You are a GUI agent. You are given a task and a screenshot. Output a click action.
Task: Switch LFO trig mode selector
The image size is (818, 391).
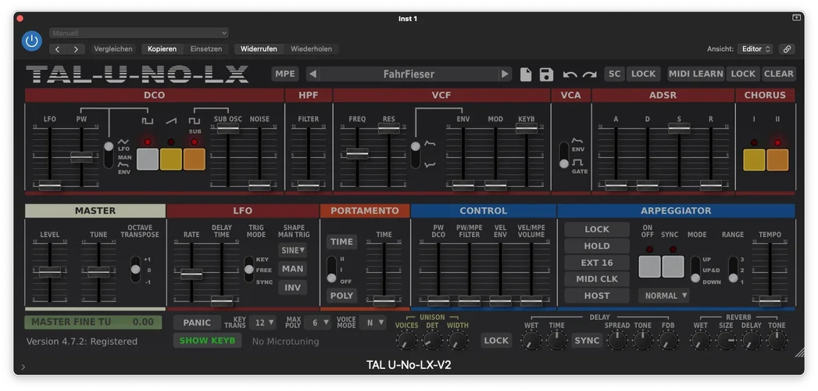(x=249, y=269)
